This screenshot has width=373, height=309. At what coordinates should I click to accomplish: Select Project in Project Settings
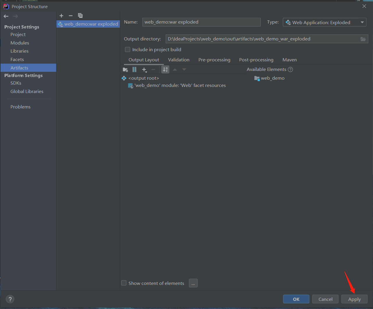pos(18,35)
